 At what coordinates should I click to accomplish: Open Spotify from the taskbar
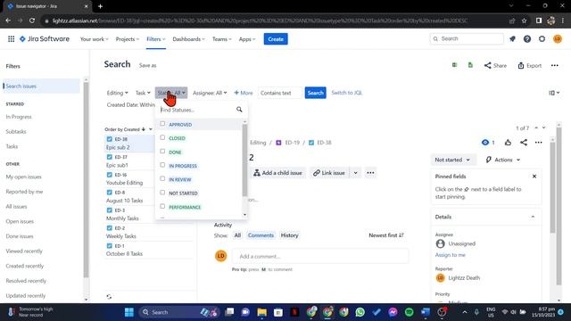tap(409, 312)
